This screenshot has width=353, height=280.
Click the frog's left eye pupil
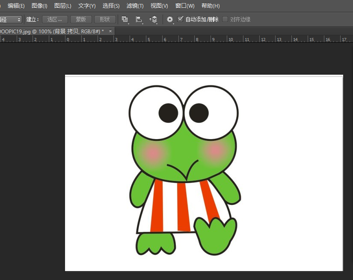point(168,113)
